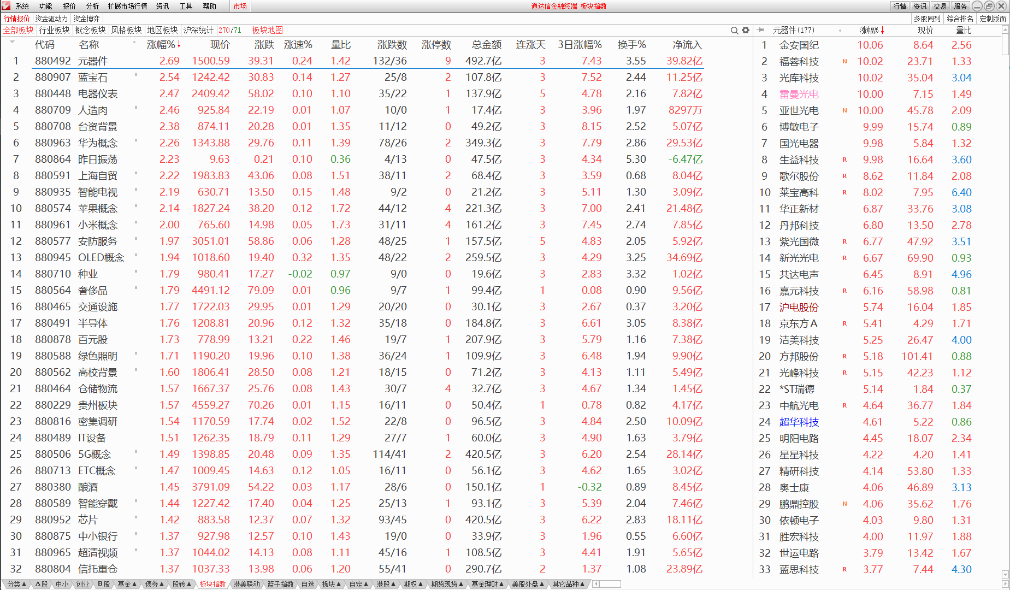Click the restore window button
This screenshot has height=590, width=1010.
[x=989, y=6]
